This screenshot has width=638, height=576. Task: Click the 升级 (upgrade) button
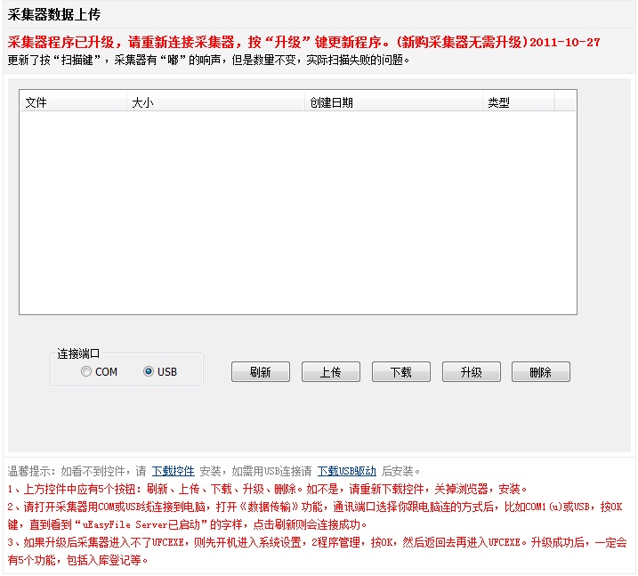coord(472,371)
